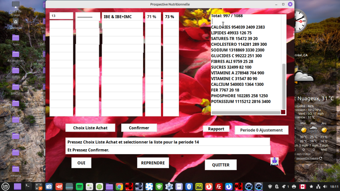Click the download arrow icon near QUITTER

pyautogui.click(x=274, y=161)
